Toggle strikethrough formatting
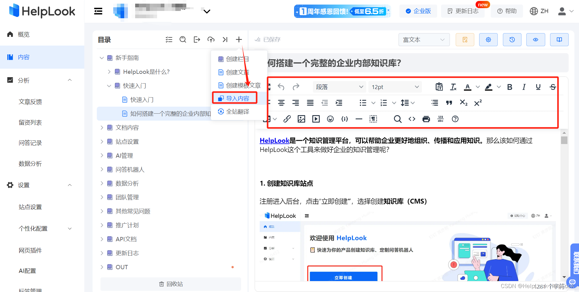Viewport: 579px width, 292px height. pos(553,87)
